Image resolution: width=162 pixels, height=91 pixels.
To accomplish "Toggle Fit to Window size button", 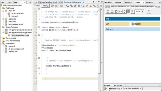I will pyautogui.click(x=128, y=12).
